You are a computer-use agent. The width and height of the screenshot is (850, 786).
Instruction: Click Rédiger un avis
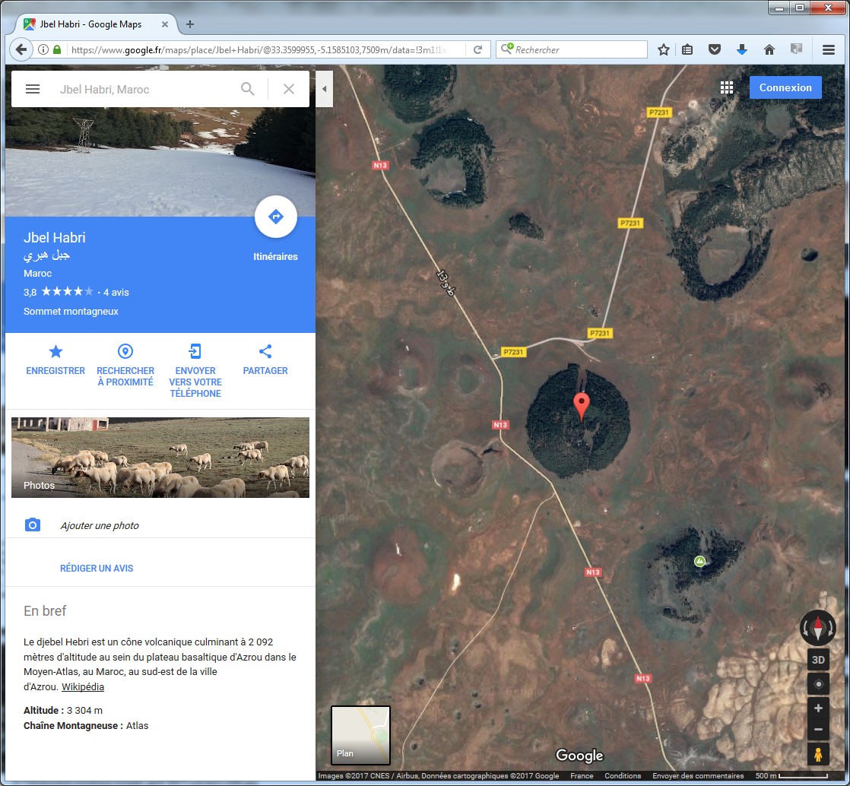tap(97, 568)
